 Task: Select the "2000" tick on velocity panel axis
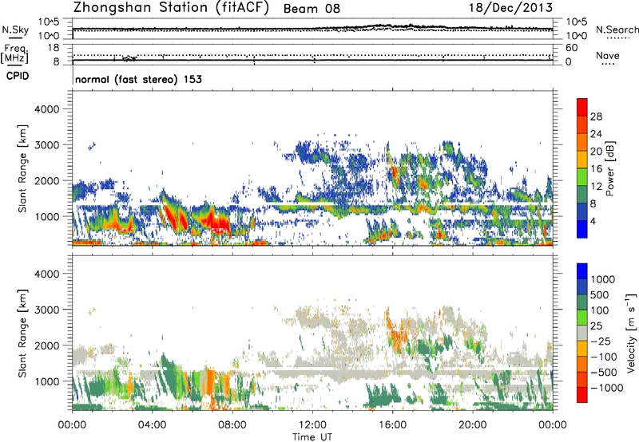point(47,345)
